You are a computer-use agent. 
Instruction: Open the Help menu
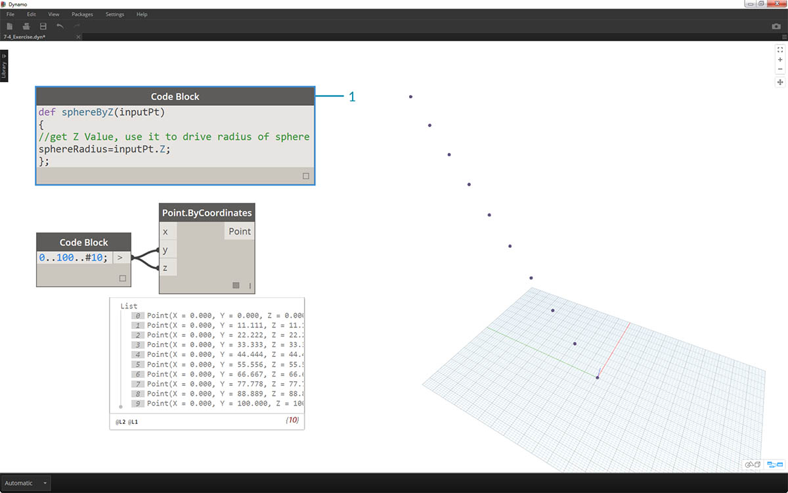(142, 14)
